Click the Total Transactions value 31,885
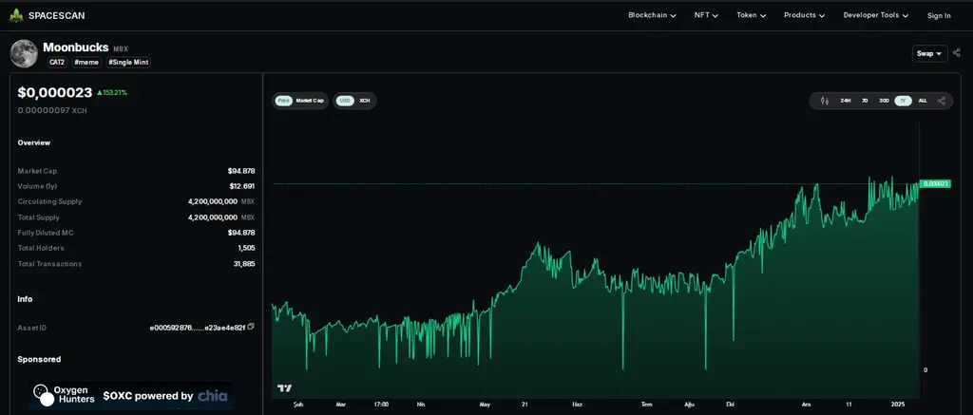Screen dimensions: 973x415 (x=244, y=264)
